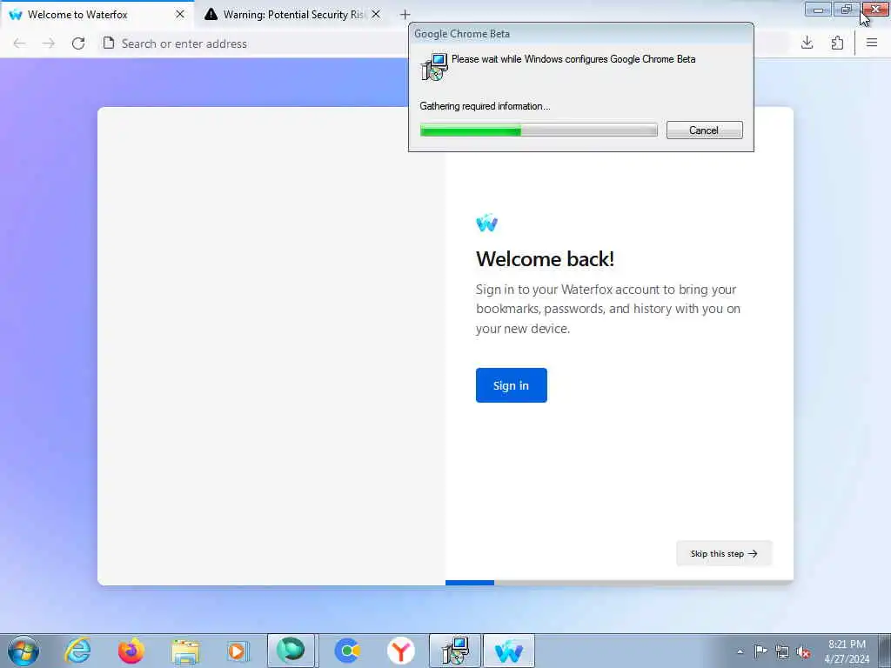Open Windows Explorer from taskbar

tap(184, 651)
